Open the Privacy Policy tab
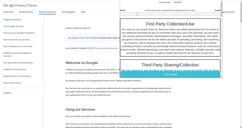 click(26, 12)
